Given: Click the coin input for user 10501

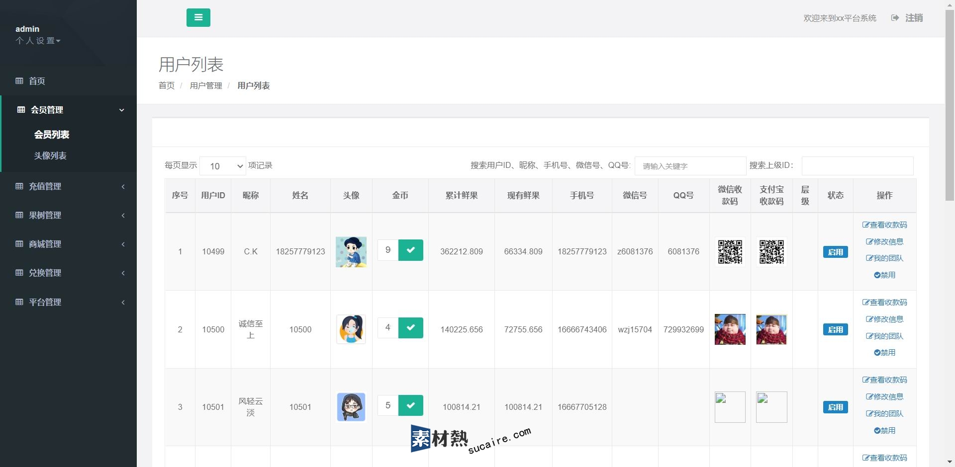Looking at the screenshot, I should (388, 405).
